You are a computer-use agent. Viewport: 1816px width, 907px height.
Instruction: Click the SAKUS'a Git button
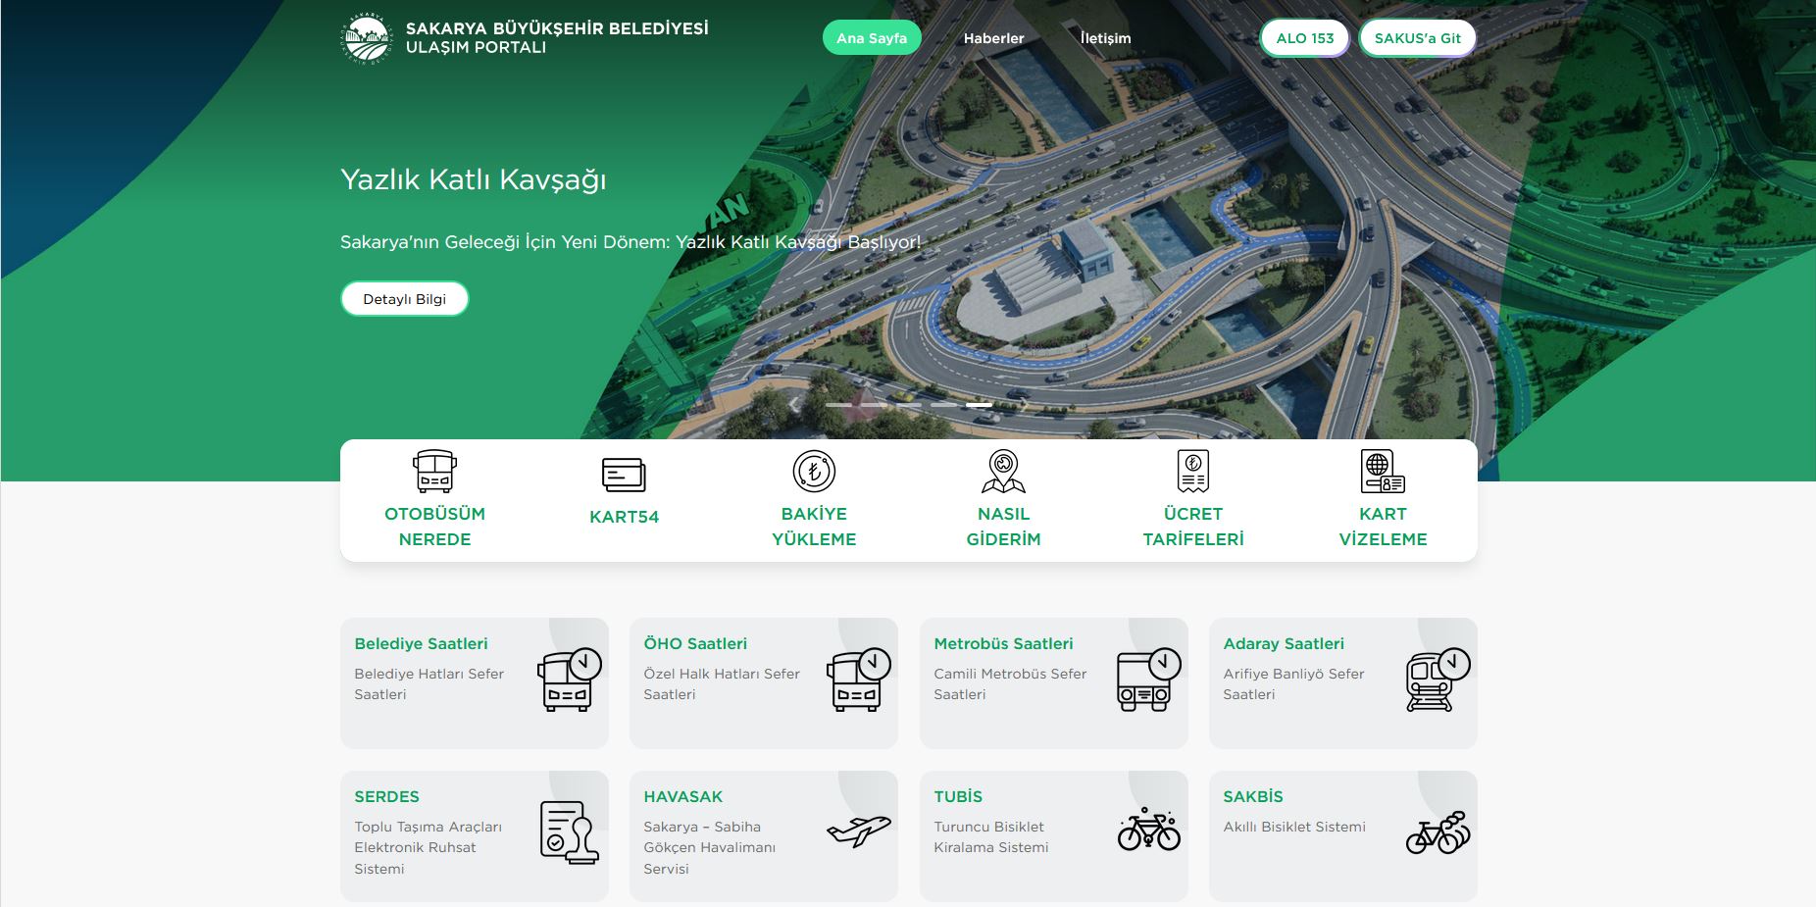[1417, 38]
